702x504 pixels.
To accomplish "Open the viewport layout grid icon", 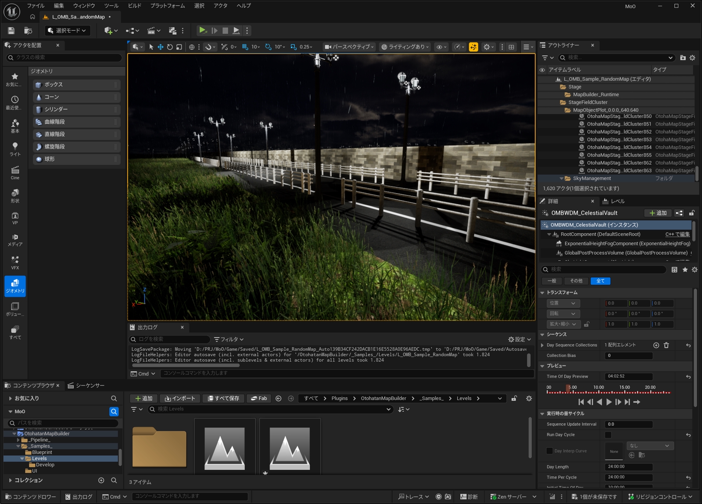I will click(512, 47).
